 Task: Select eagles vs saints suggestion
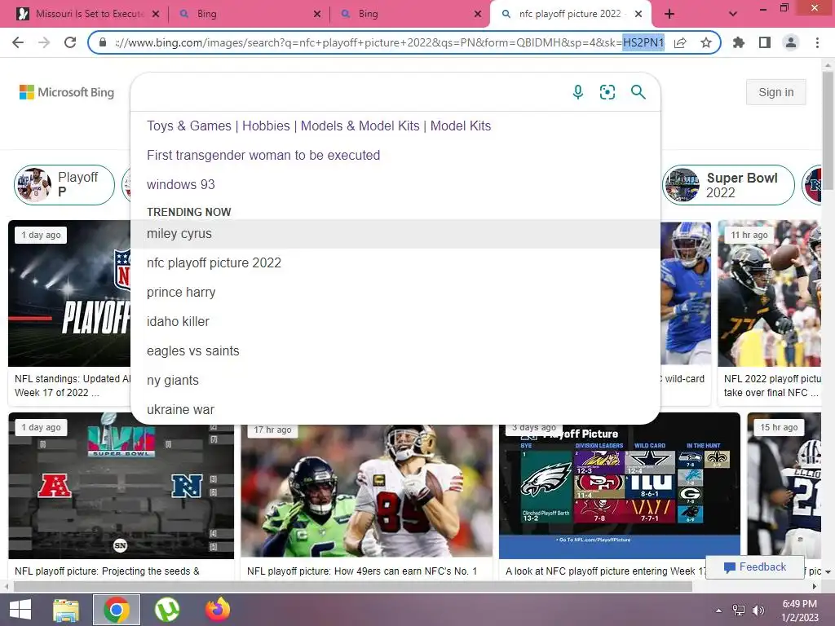[395, 350]
